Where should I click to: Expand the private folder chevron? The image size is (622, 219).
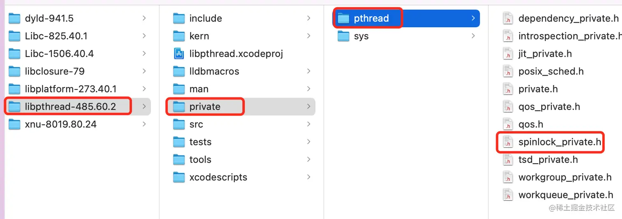[309, 107]
